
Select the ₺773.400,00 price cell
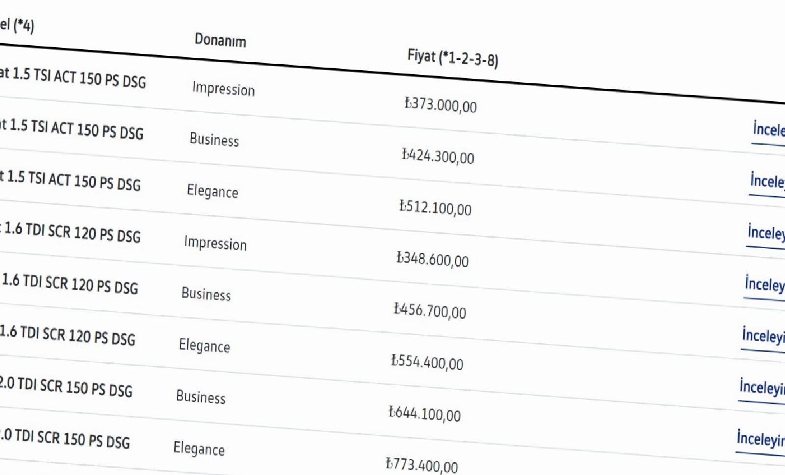coord(422,465)
